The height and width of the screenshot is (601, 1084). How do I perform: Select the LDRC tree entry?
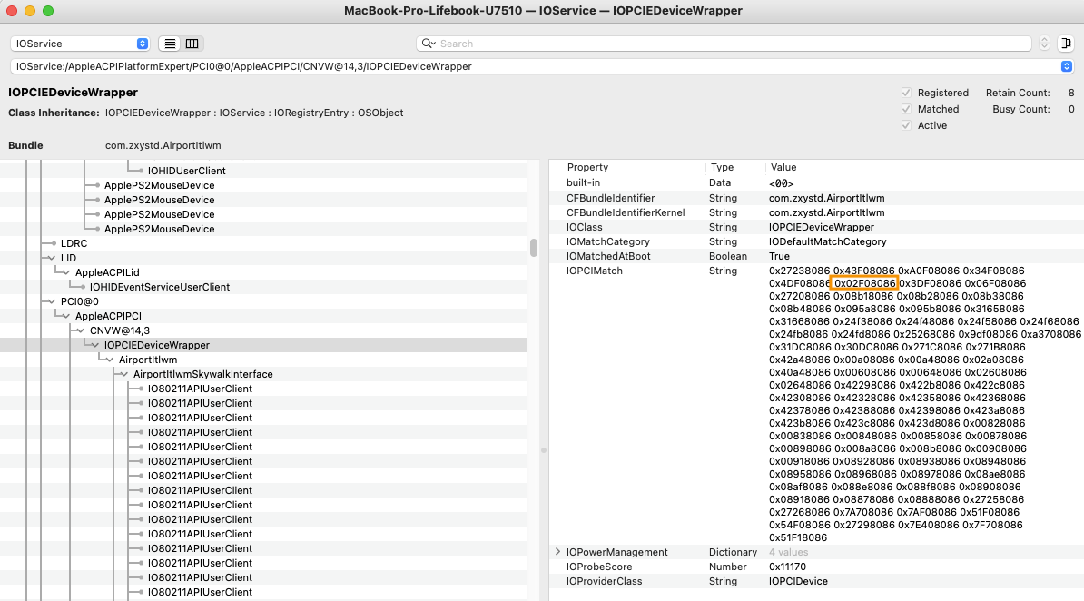click(74, 243)
